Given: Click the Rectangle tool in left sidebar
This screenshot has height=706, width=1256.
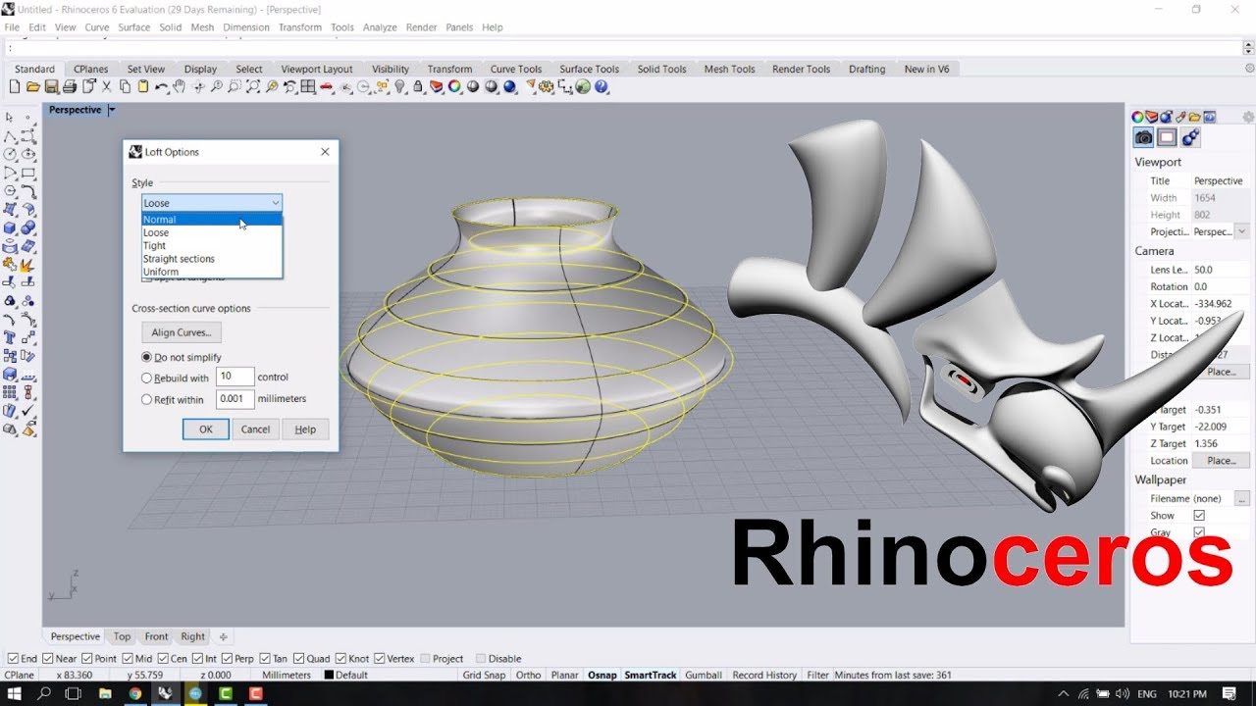Looking at the screenshot, I should click(28, 173).
